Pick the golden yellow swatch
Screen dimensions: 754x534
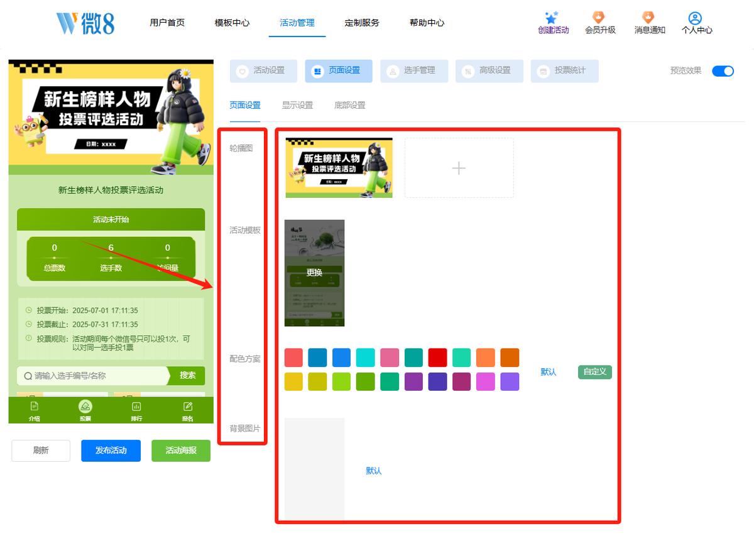click(293, 381)
